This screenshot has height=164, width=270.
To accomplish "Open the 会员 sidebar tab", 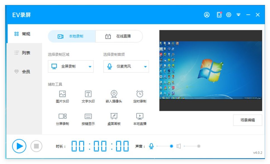I will pyautogui.click(x=24, y=72).
